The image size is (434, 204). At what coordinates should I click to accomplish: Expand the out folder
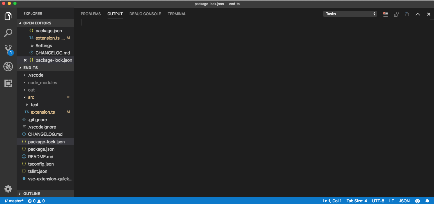pos(45,90)
